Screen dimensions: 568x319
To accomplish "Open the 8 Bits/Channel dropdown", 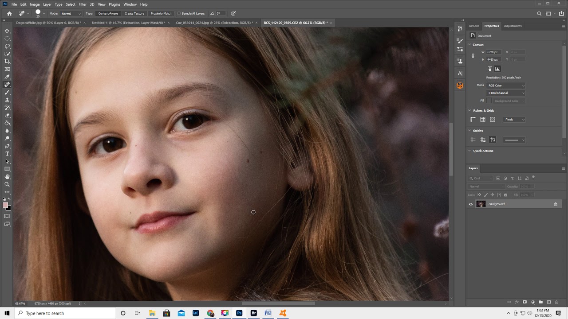I will (506, 93).
